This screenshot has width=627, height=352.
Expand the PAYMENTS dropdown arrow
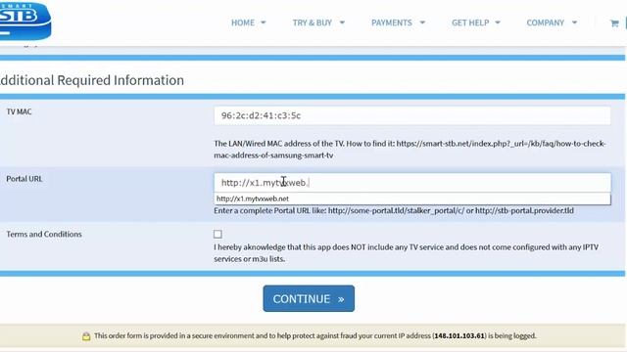[x=422, y=22]
